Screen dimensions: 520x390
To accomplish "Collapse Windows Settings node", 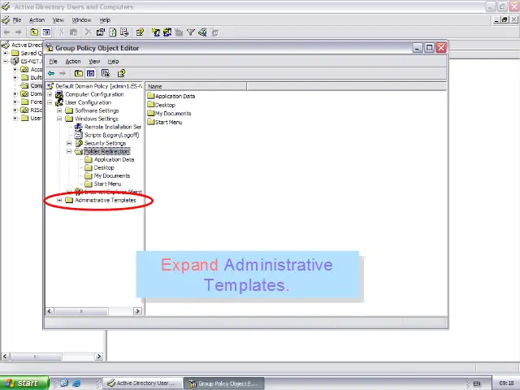I will (x=59, y=119).
